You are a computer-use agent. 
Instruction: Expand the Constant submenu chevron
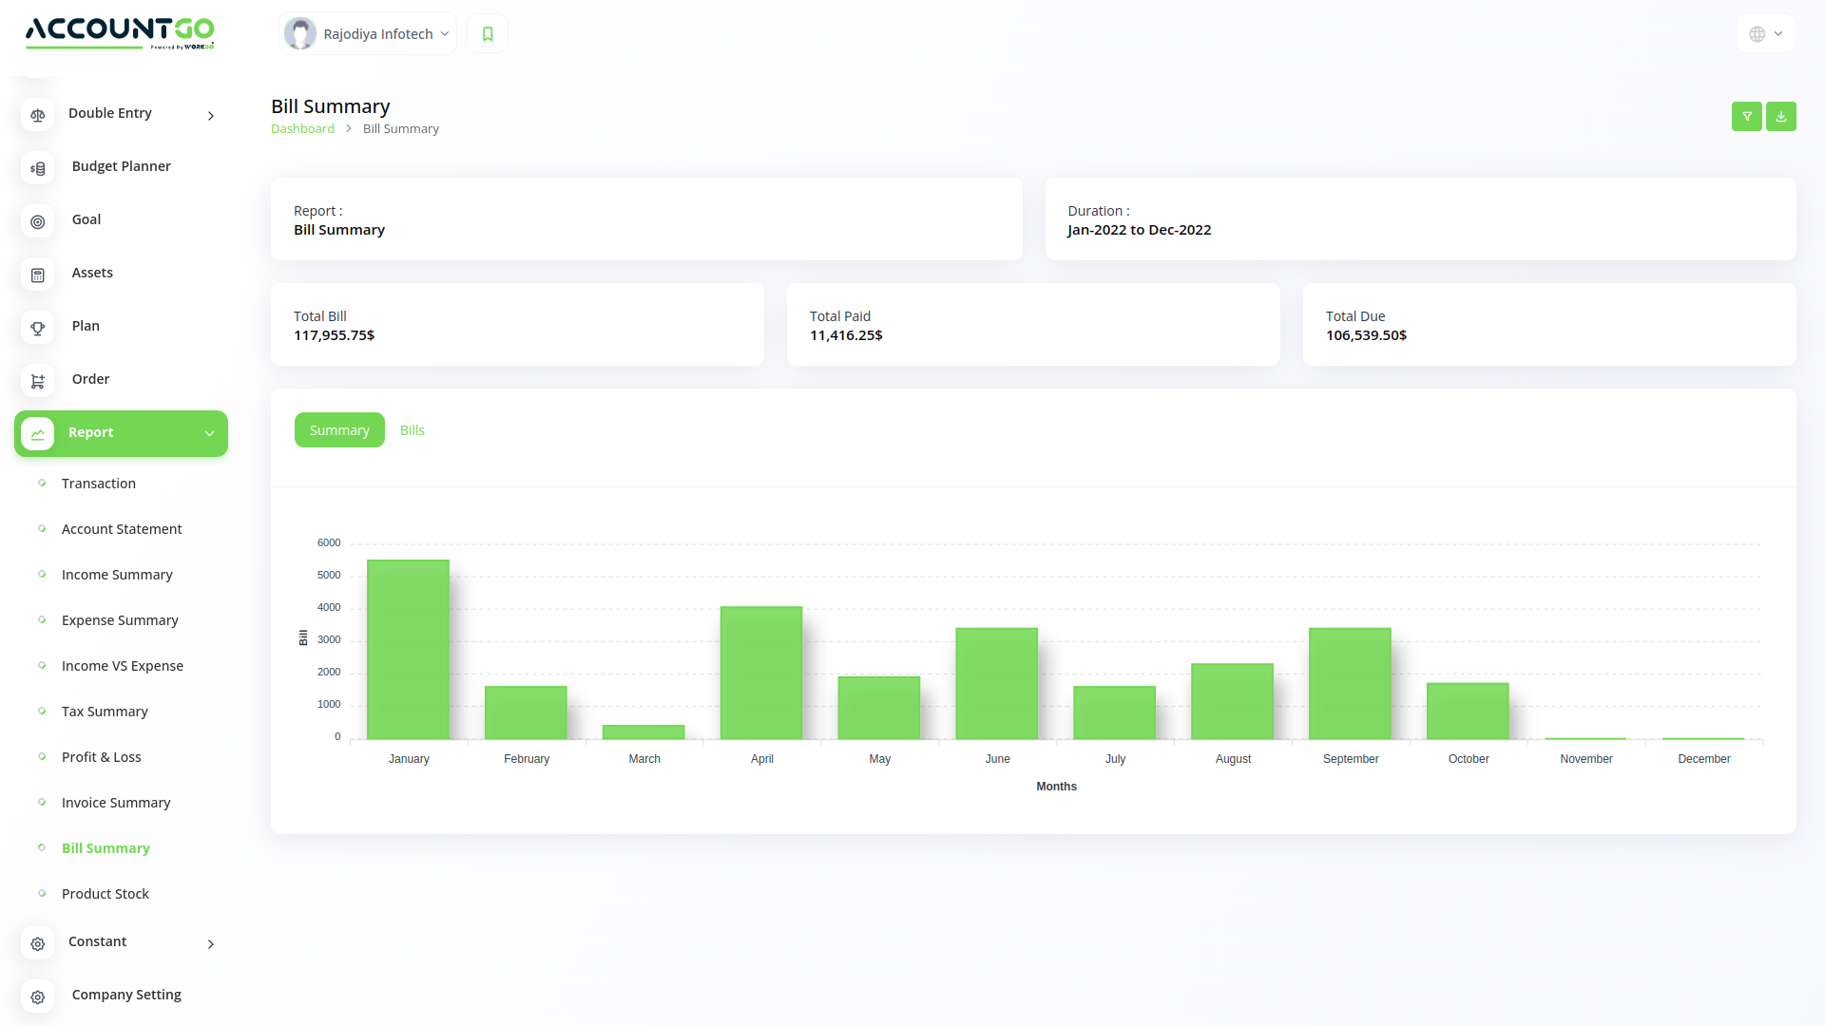pyautogui.click(x=211, y=944)
